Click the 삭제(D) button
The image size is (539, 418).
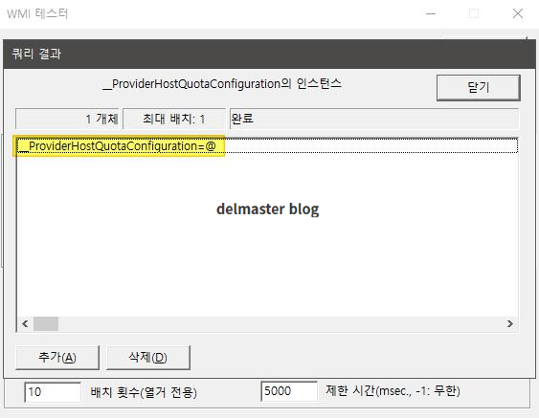(x=147, y=358)
